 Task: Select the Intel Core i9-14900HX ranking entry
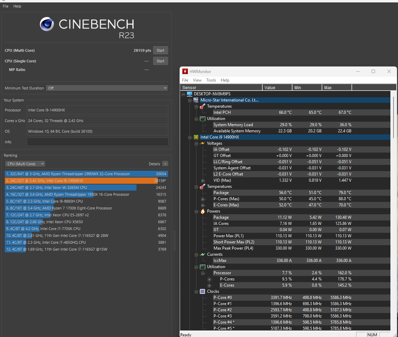point(86,181)
